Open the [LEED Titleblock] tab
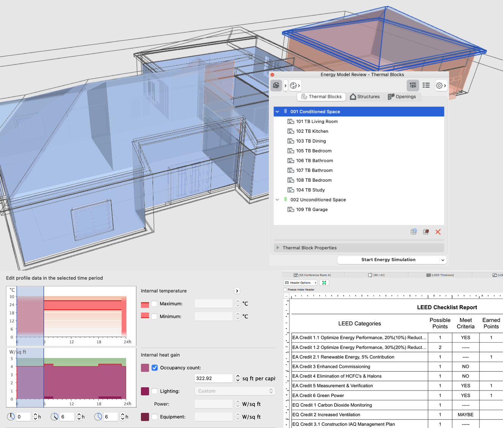 440,275
